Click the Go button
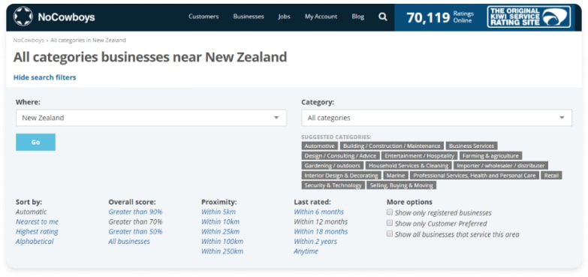 35,143
